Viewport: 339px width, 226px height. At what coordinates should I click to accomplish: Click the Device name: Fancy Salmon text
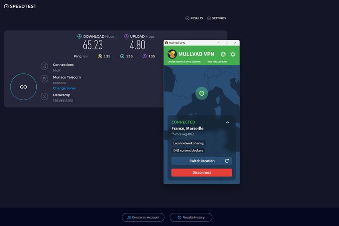(x=184, y=62)
